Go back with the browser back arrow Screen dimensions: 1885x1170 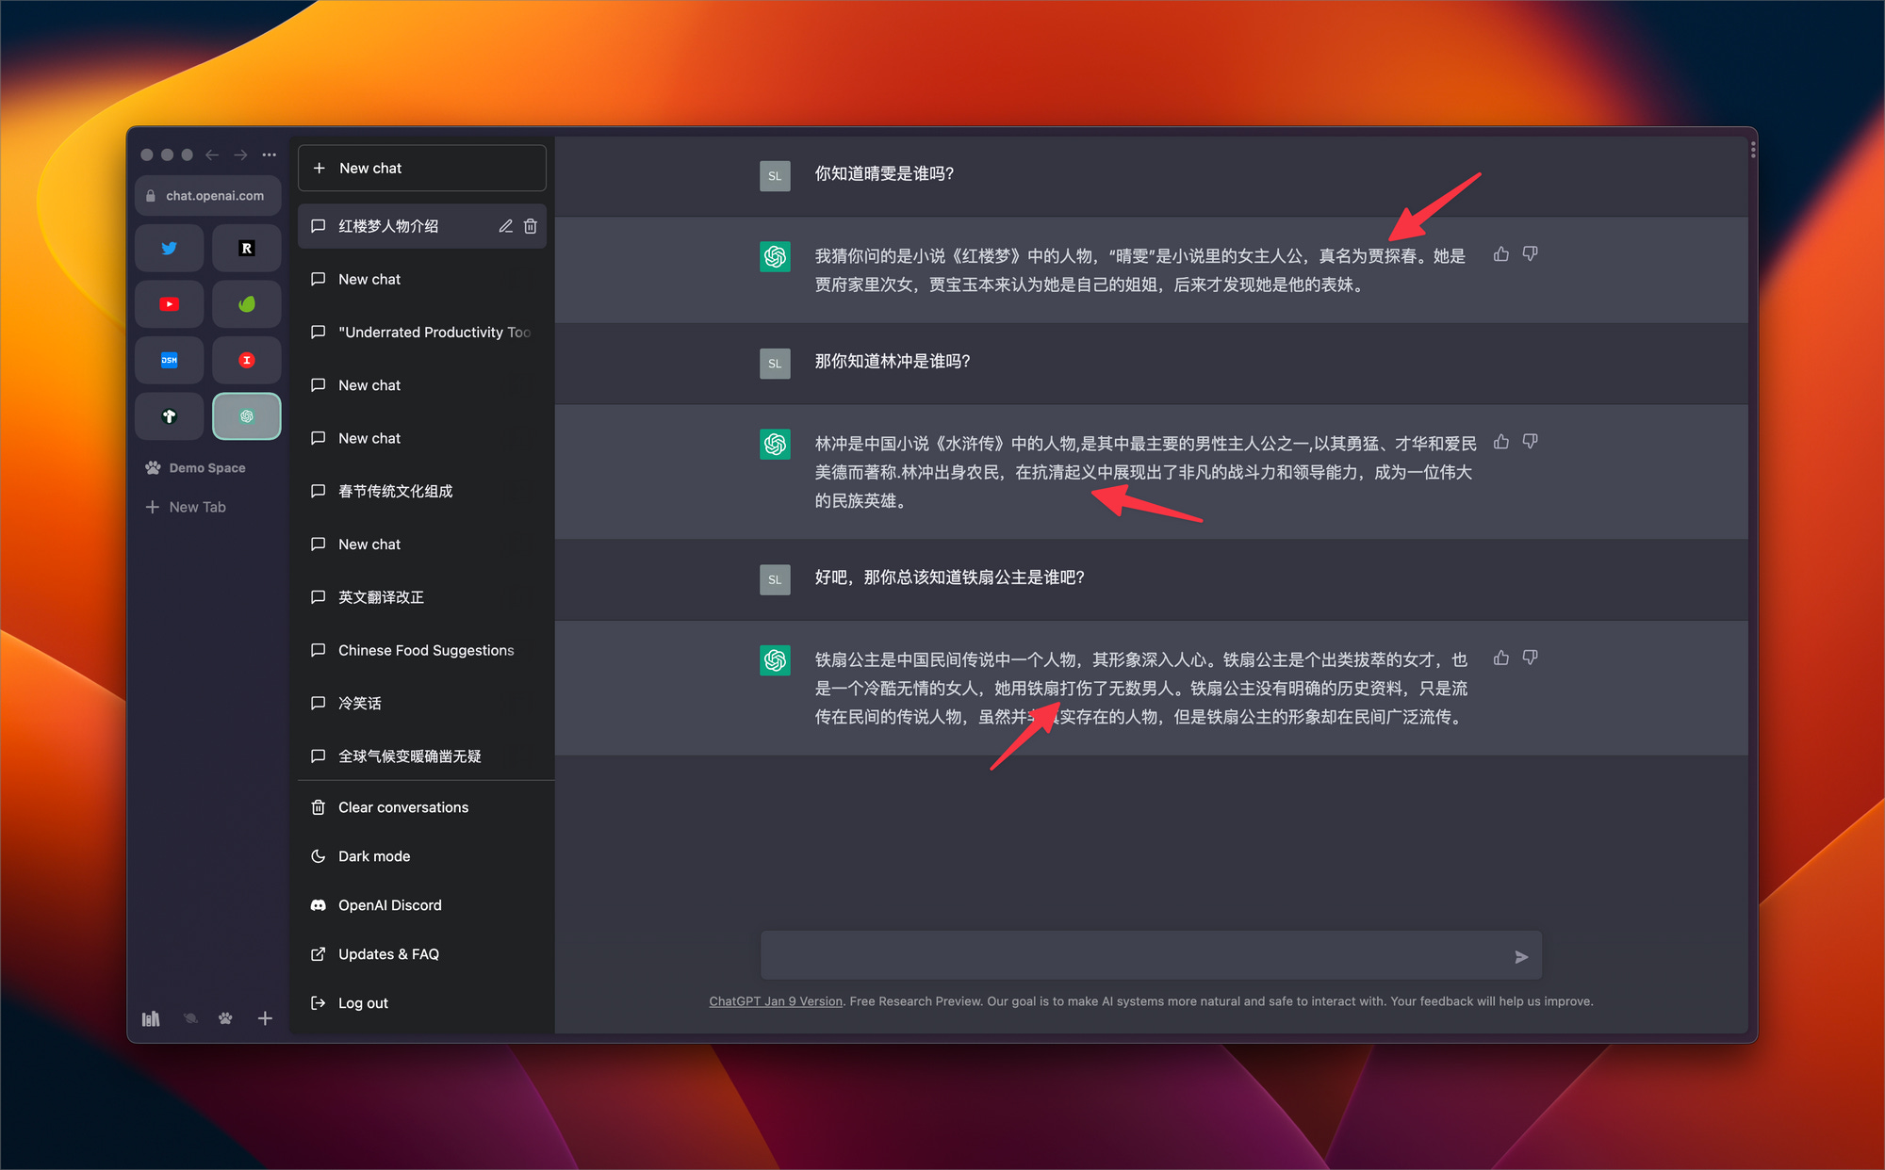[x=212, y=154]
